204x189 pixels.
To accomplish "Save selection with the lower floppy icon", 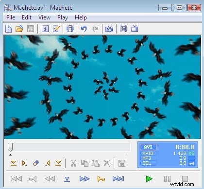I will [122, 163].
